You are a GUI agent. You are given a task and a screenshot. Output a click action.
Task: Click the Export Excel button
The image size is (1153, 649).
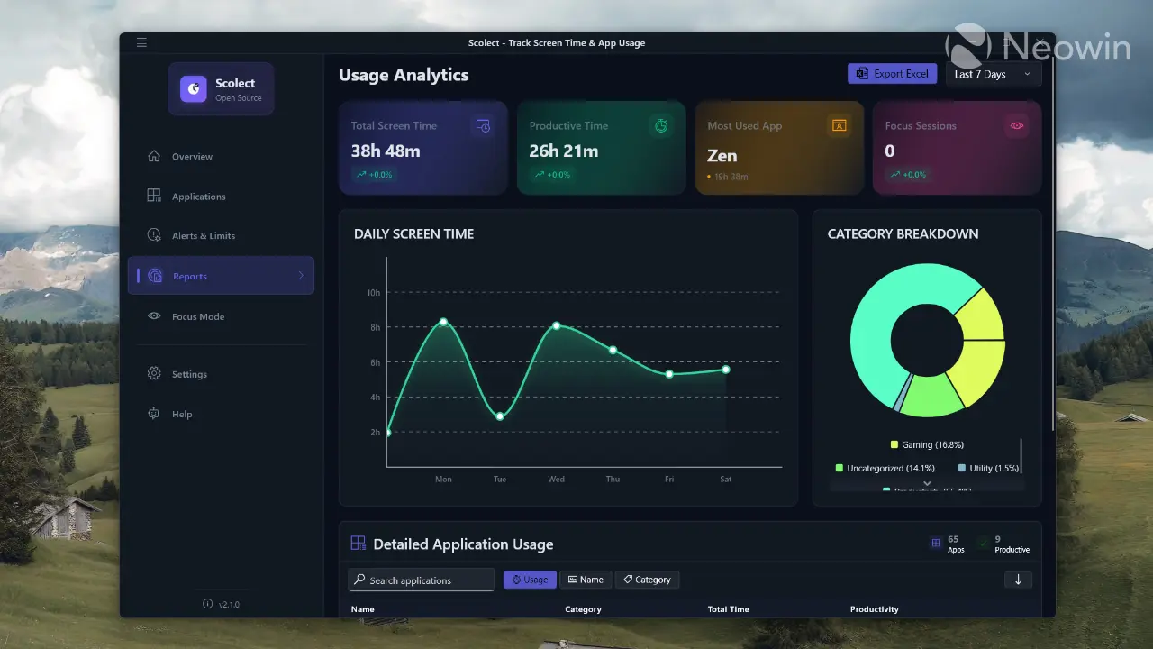coord(893,74)
